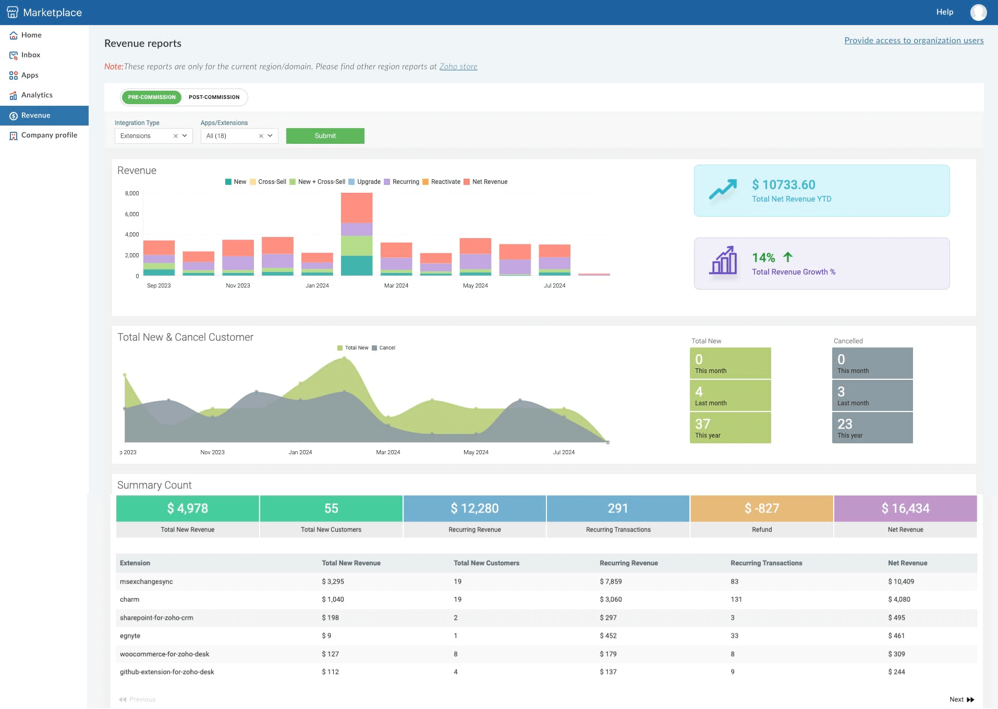
Task: Click the Home icon in sidebar
Action: pyautogui.click(x=14, y=35)
